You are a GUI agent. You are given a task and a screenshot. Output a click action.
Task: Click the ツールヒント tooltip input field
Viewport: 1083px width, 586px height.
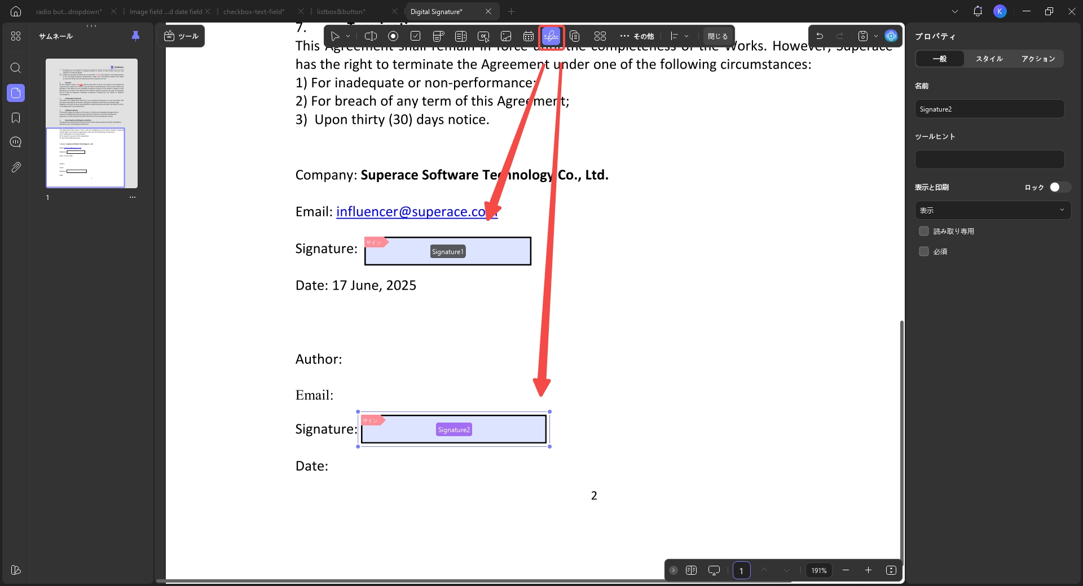989,159
